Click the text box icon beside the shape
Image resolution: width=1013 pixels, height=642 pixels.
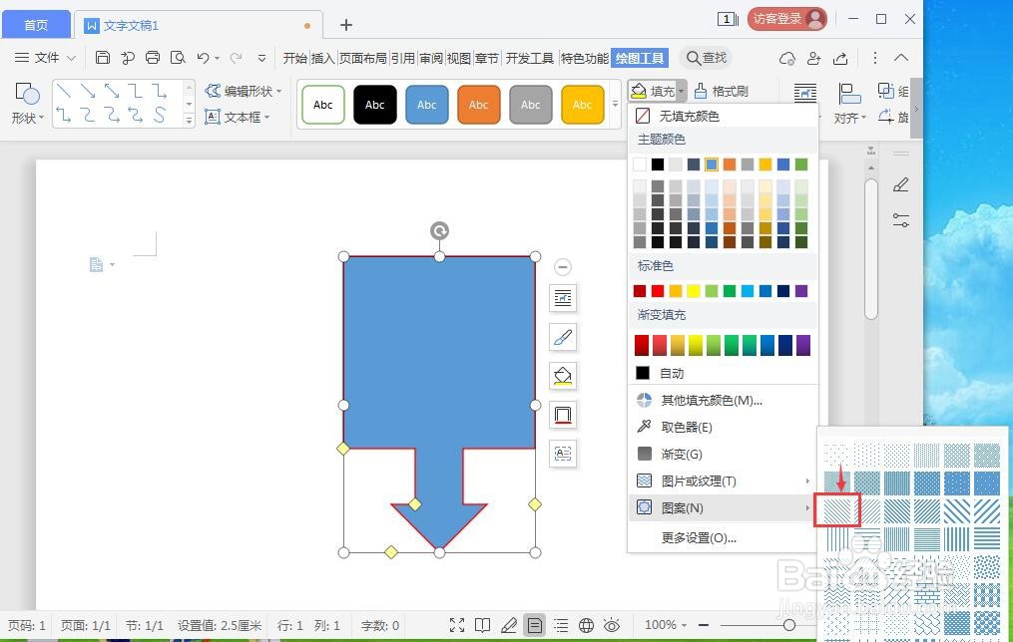563,453
